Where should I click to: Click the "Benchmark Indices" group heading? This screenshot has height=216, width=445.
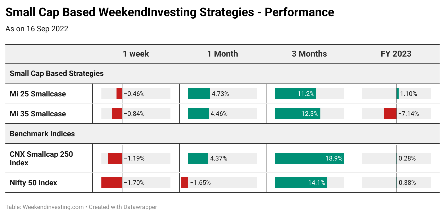[42, 134]
